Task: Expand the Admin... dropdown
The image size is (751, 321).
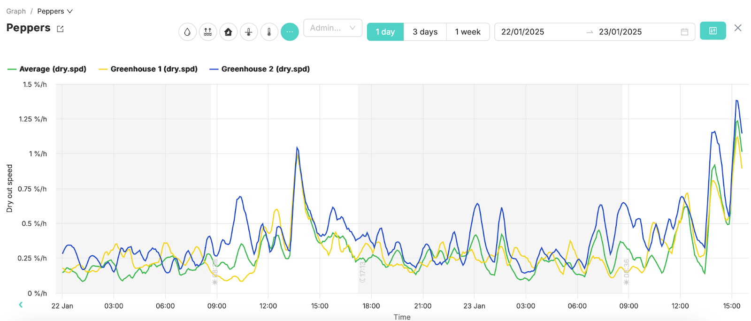Action: [x=333, y=28]
